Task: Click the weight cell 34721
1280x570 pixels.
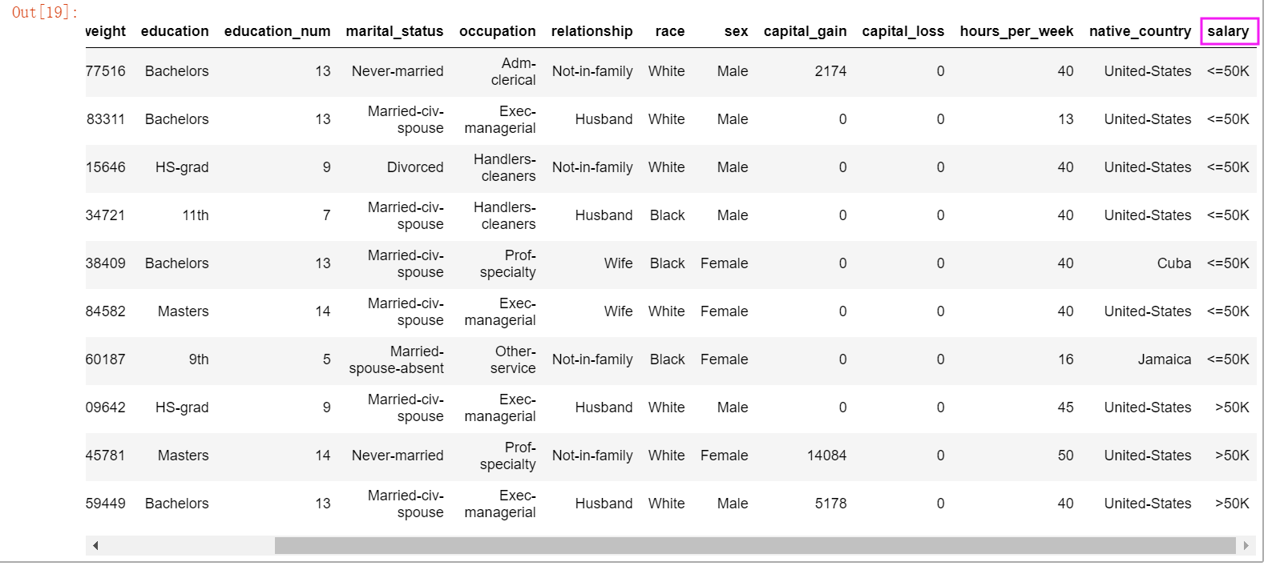Action: [106, 215]
